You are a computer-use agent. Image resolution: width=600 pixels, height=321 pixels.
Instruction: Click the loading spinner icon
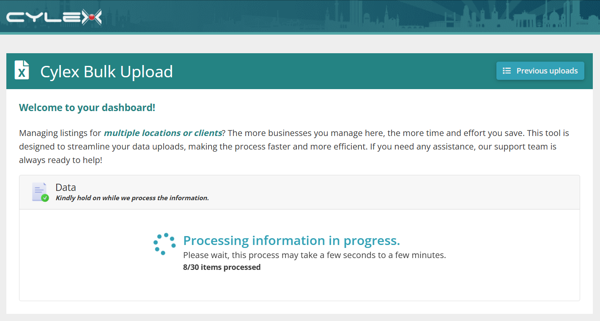pyautogui.click(x=164, y=244)
